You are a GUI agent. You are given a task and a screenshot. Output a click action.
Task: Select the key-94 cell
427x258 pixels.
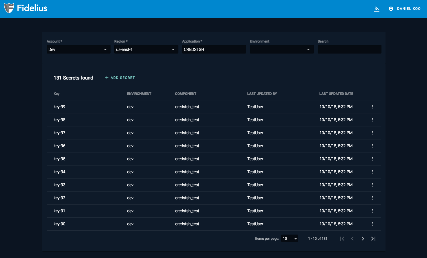pos(59,172)
